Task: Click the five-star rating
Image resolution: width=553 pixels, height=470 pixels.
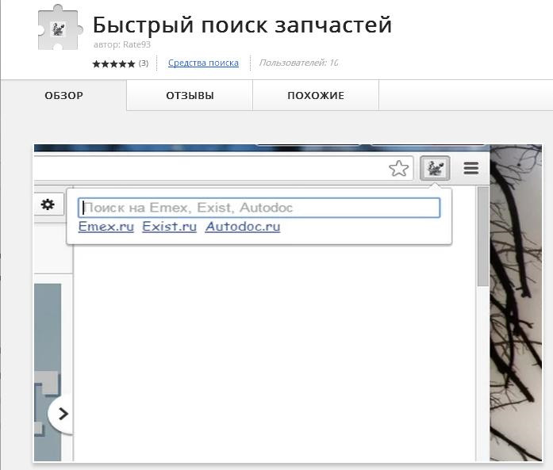Action: (113, 63)
